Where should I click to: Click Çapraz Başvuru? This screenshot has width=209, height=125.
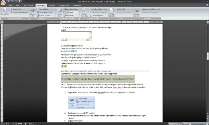click(96, 15)
